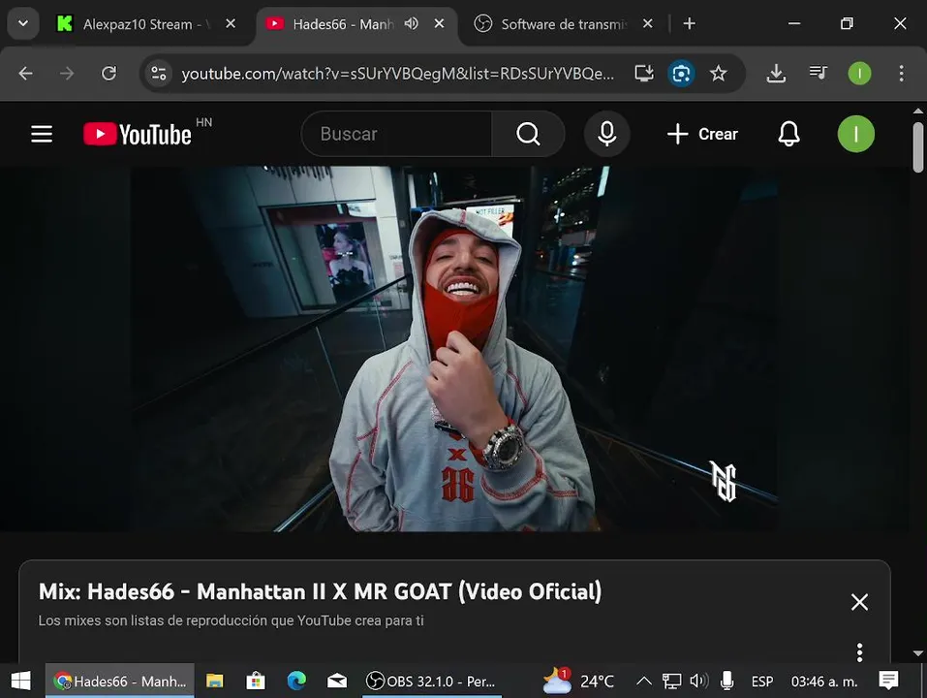Close the Hades66 YouTube tab

click(439, 23)
